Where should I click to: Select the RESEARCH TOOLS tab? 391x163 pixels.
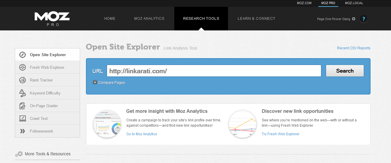click(201, 18)
